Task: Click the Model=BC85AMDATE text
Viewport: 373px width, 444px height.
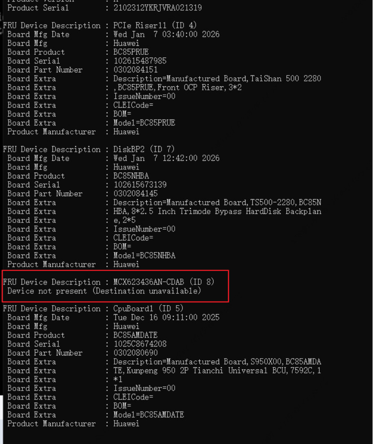Action: [149, 415]
